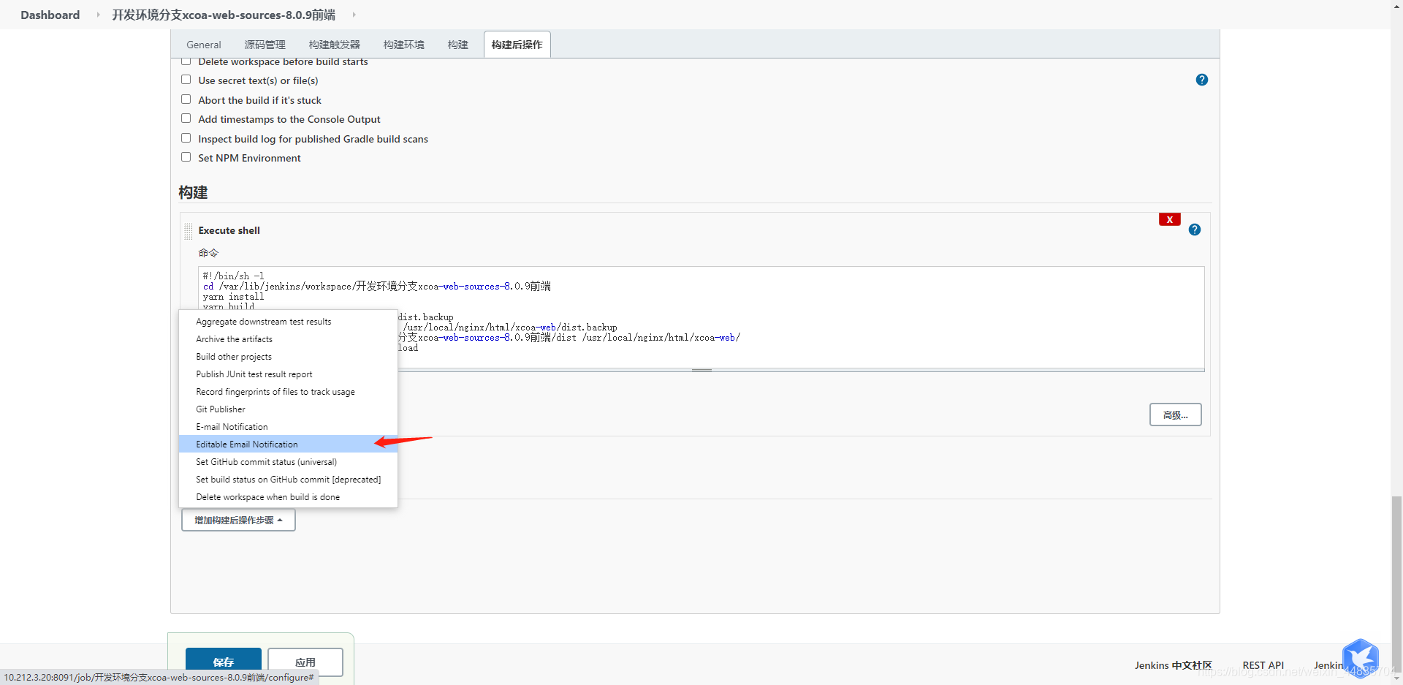
Task: Enable Add timestamps to the Console Output
Action: [186, 118]
